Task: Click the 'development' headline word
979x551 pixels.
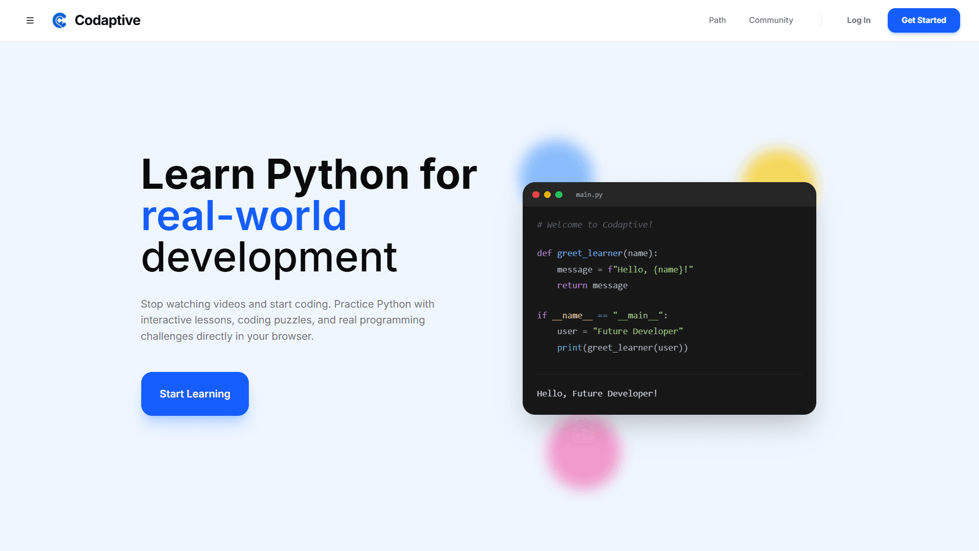Action: [x=269, y=258]
